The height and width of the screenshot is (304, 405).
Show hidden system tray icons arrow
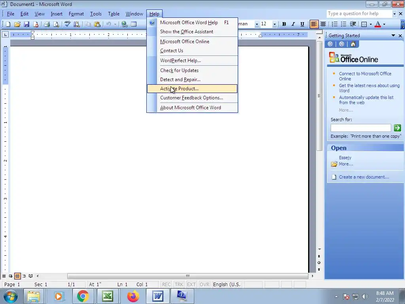[336, 296]
